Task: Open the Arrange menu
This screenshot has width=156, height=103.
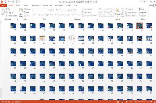Action: pyautogui.click(x=117, y=13)
